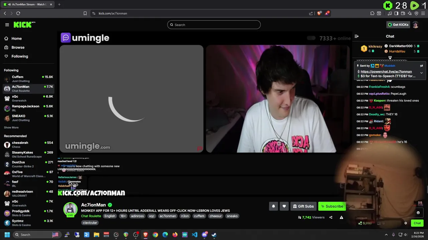Report the stream with warning icon
The width and height of the screenshot is (428, 240).
(341, 217)
